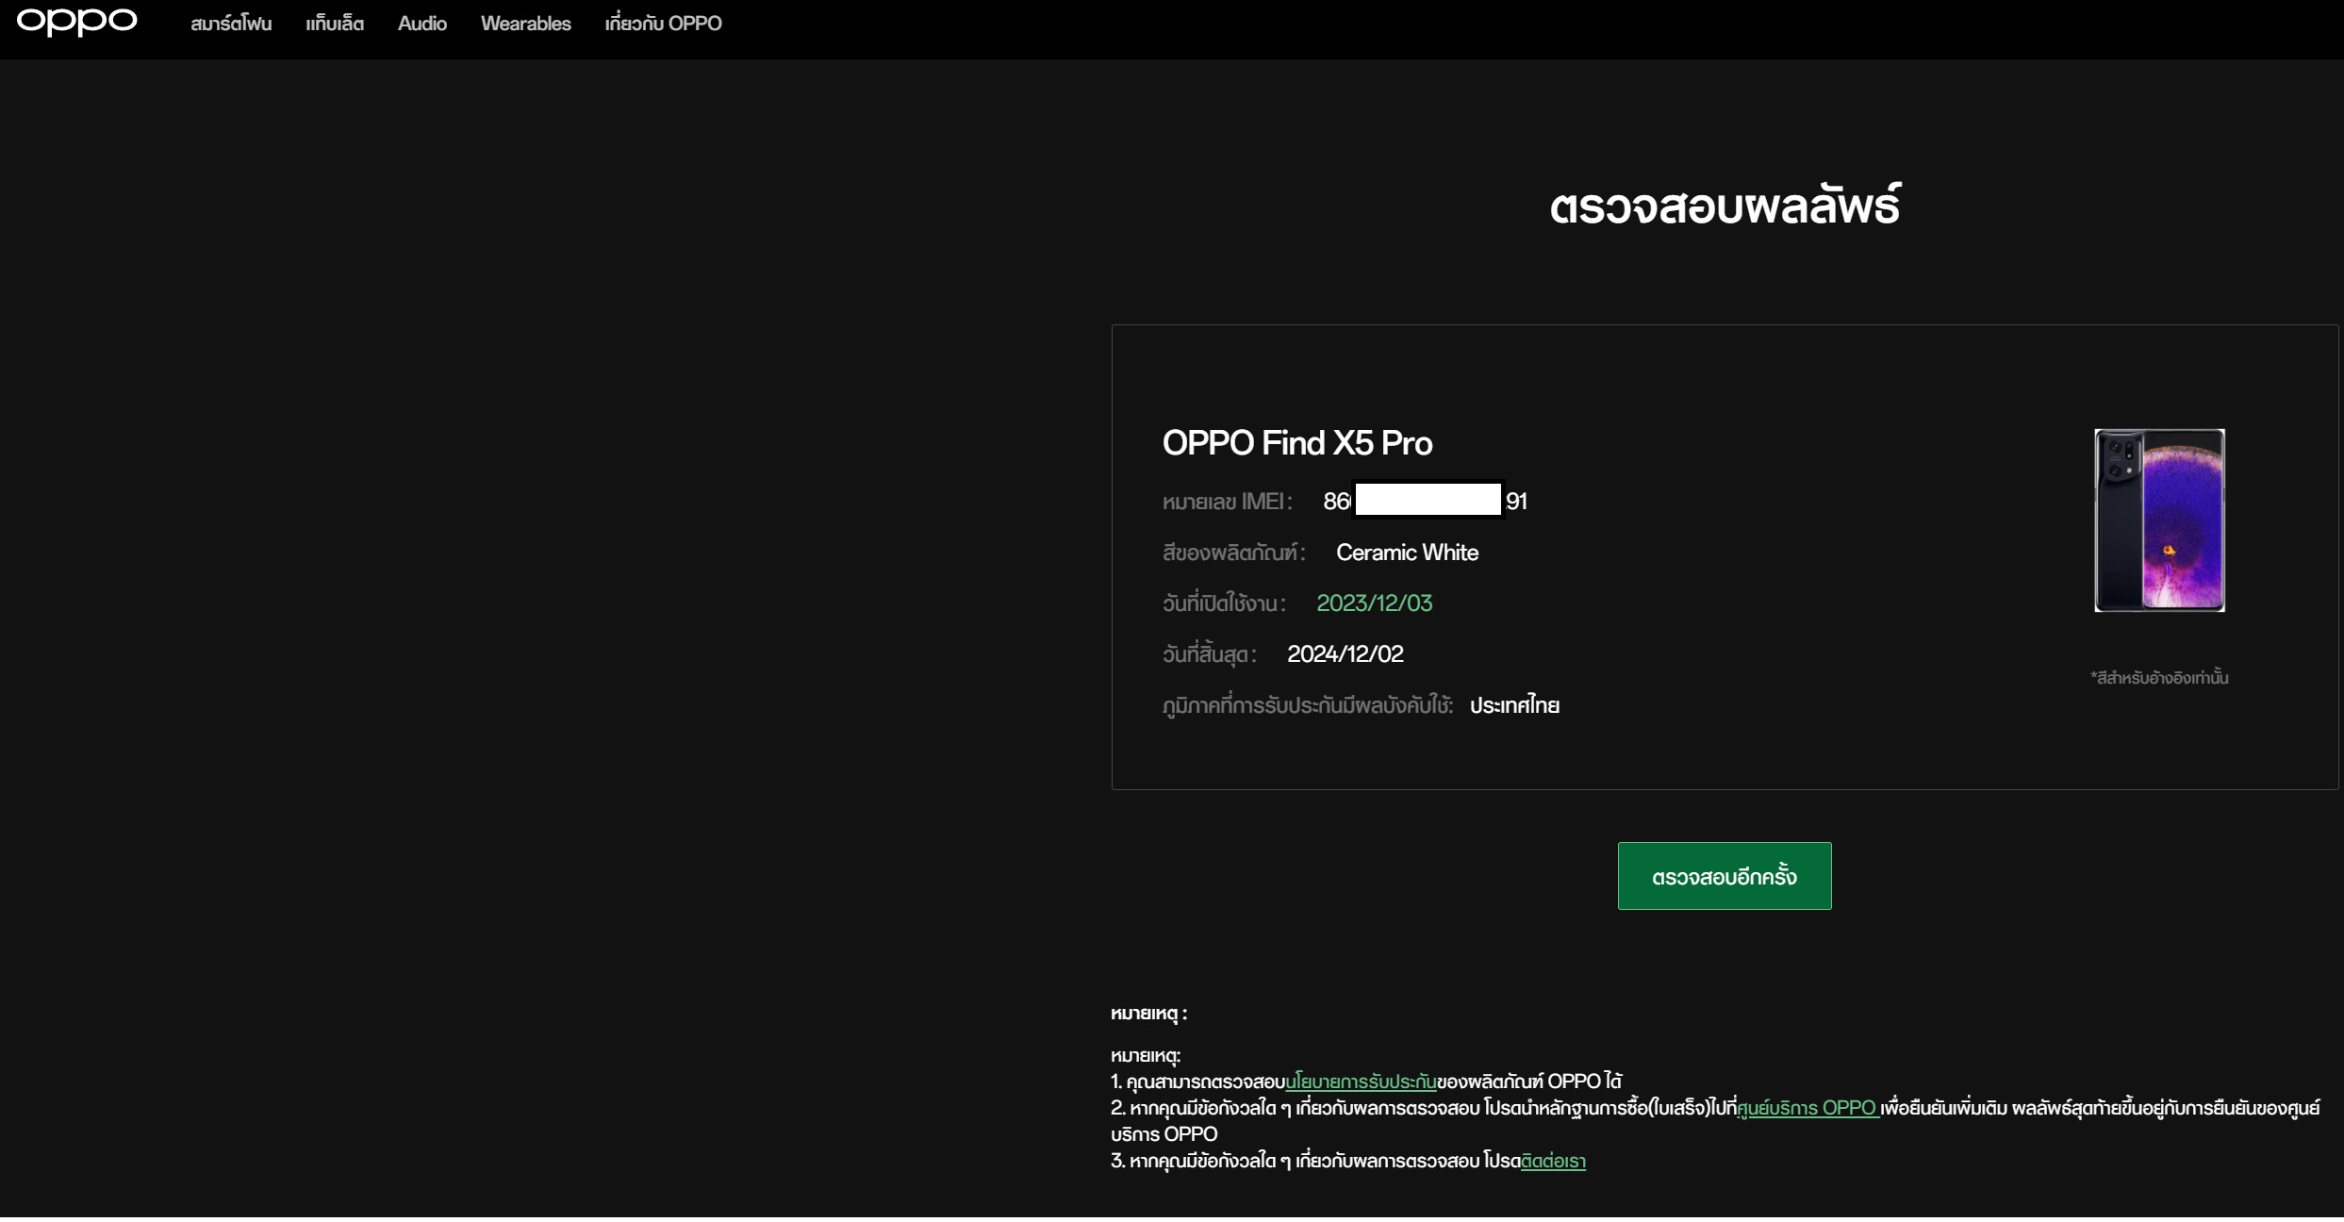This screenshot has height=1222, width=2344.
Task: Click the ตรวจสอบผลลัพธ์ page heading
Action: [x=1725, y=206]
